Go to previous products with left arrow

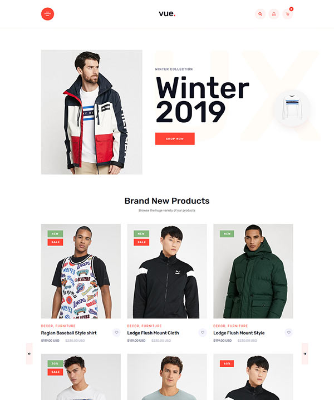tap(29, 353)
